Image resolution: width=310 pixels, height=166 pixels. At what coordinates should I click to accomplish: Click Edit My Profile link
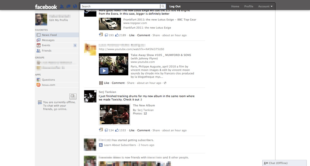(x=59, y=20)
